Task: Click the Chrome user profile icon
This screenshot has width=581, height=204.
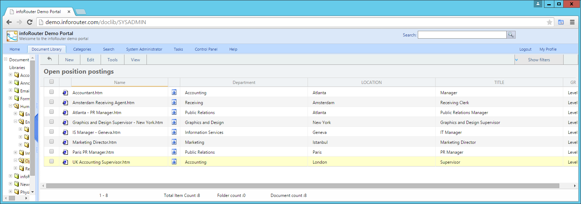Action: tap(538, 4)
